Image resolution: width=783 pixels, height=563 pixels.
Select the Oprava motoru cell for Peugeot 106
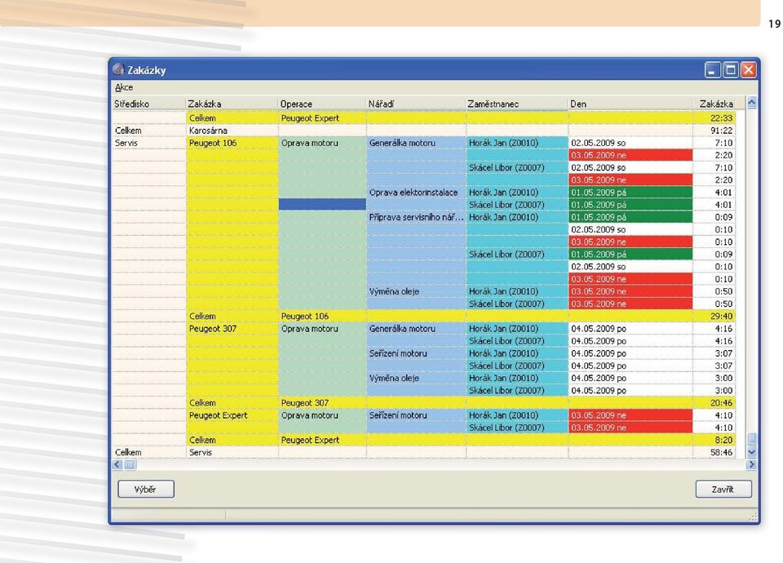pyautogui.click(x=322, y=143)
